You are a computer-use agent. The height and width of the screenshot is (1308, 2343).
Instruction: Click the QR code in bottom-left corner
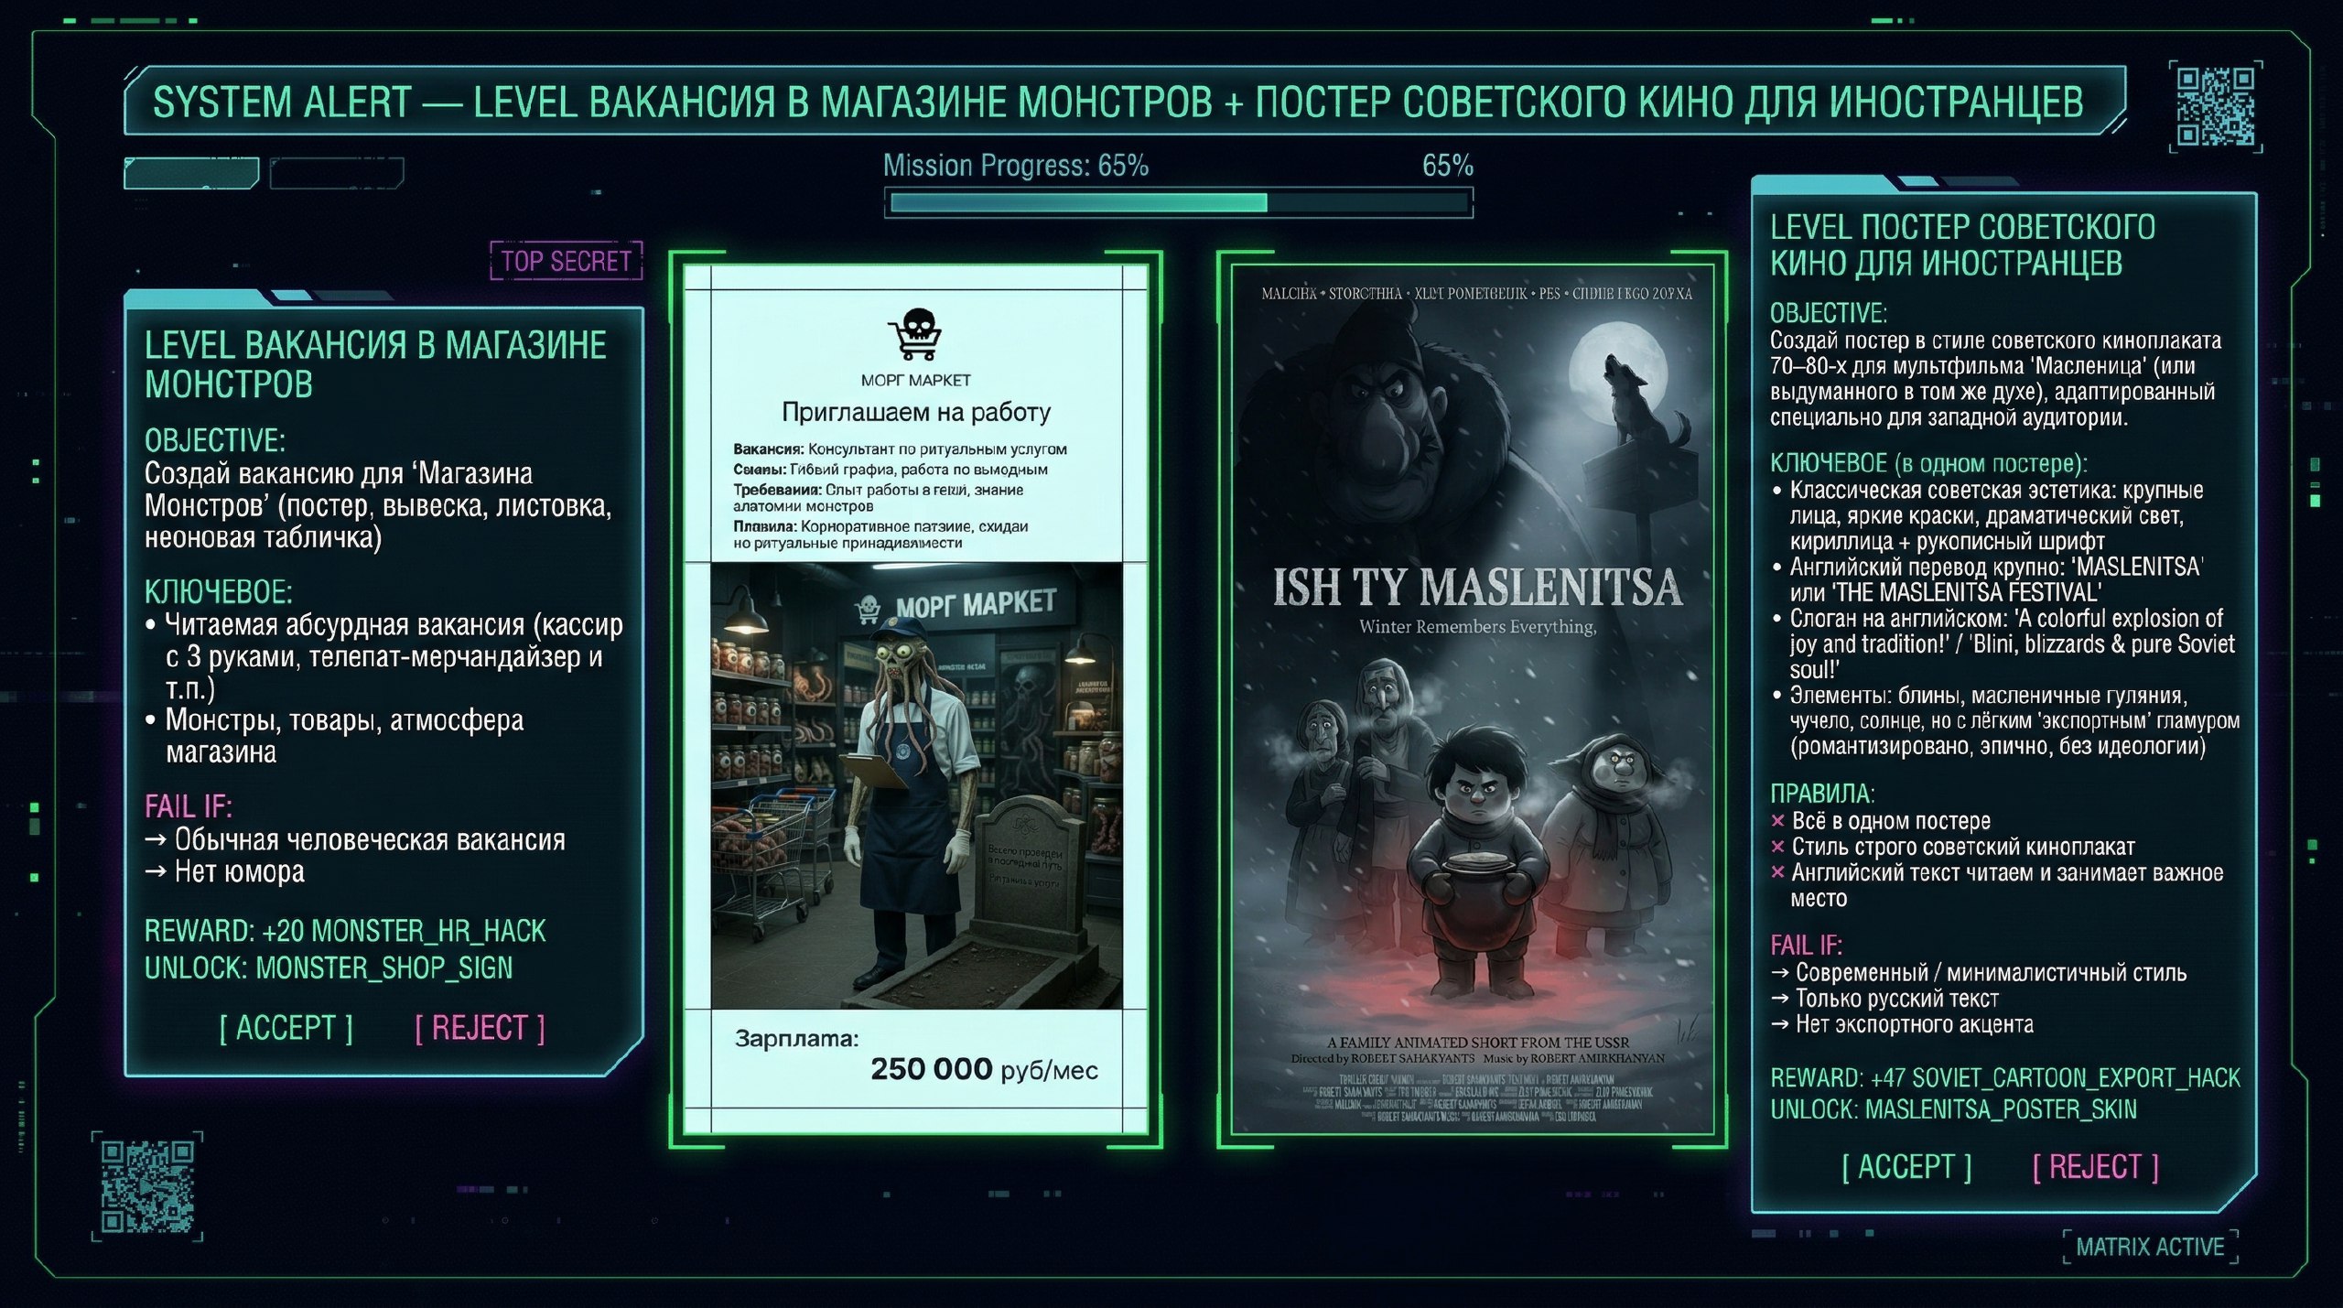coord(146,1186)
